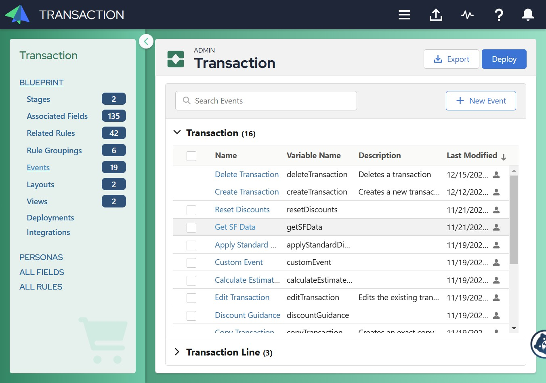Click the paper plane app logo
The height and width of the screenshot is (383, 546).
pyautogui.click(x=17, y=15)
